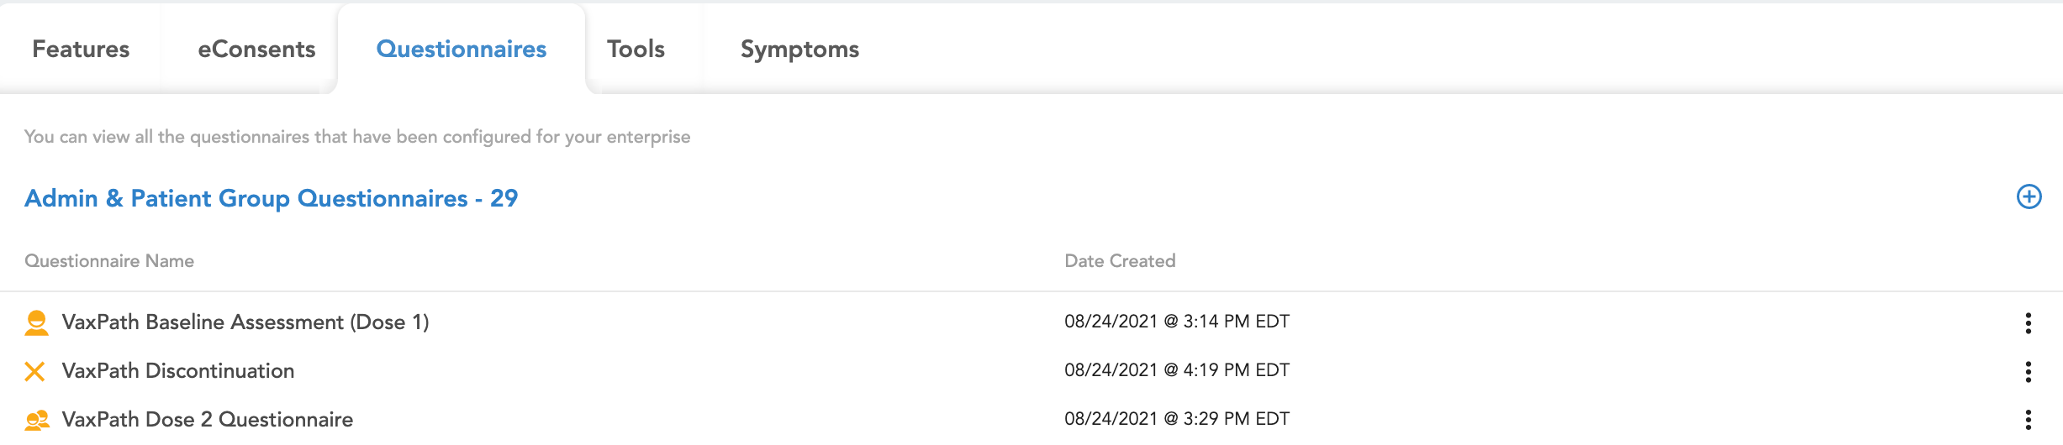Open the VaxPath Dose 2 Questionnaire
The image size is (2063, 445).
tap(208, 420)
